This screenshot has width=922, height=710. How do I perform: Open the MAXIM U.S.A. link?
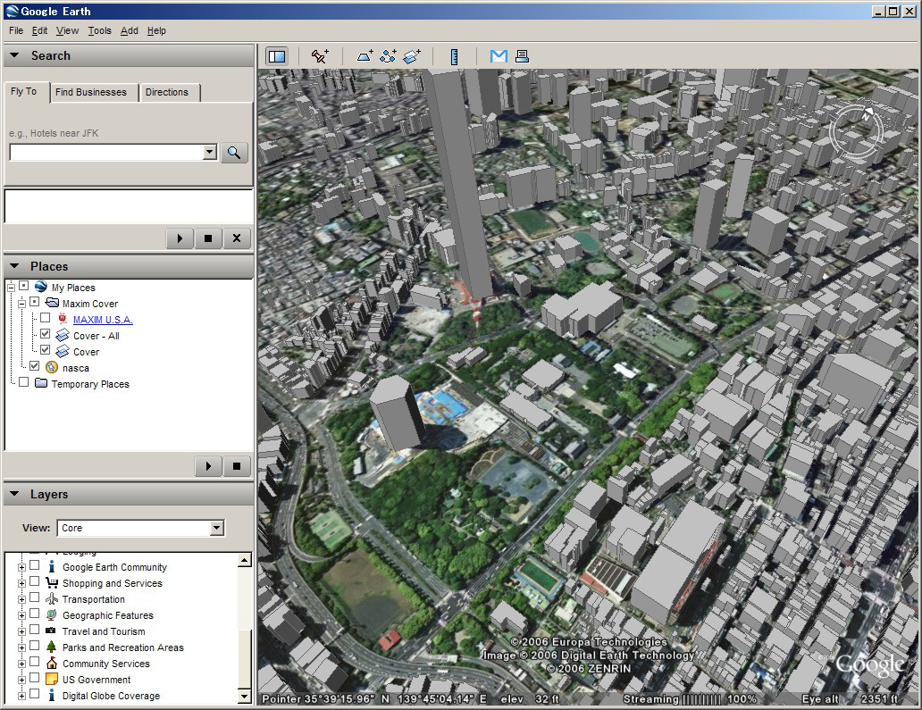103,320
